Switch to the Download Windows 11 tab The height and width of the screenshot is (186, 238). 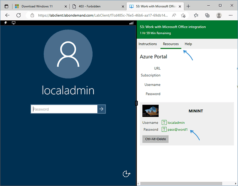point(41,6)
